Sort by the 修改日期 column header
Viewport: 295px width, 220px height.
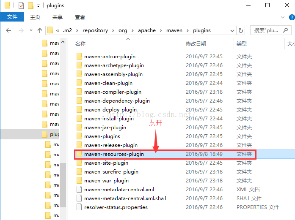click(x=196, y=44)
